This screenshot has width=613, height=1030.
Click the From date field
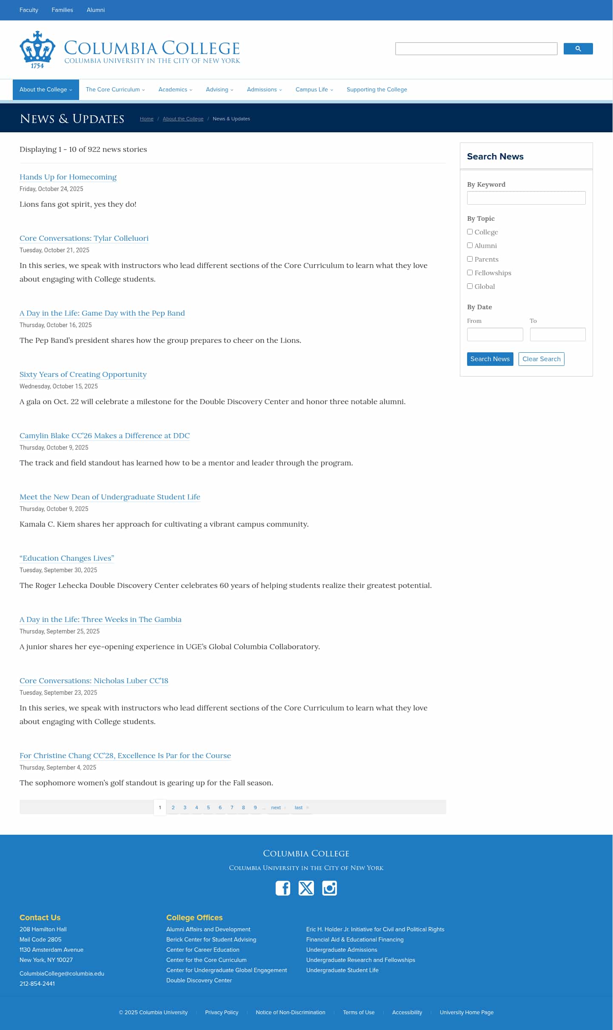pos(495,334)
